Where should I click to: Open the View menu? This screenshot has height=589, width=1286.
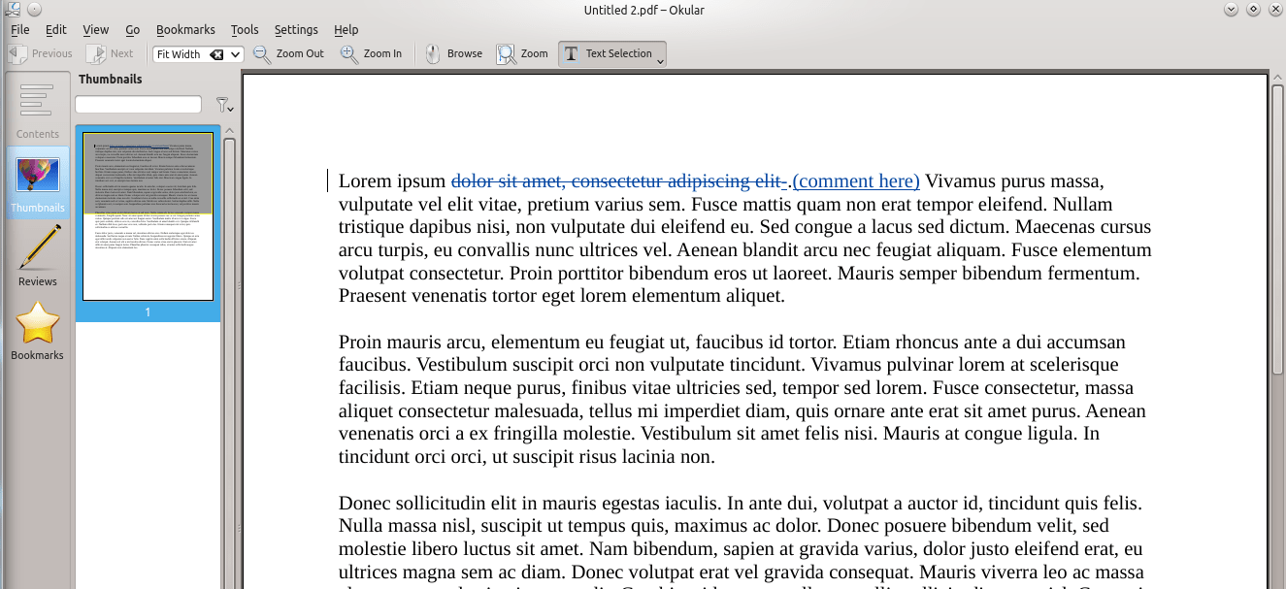pyautogui.click(x=96, y=30)
